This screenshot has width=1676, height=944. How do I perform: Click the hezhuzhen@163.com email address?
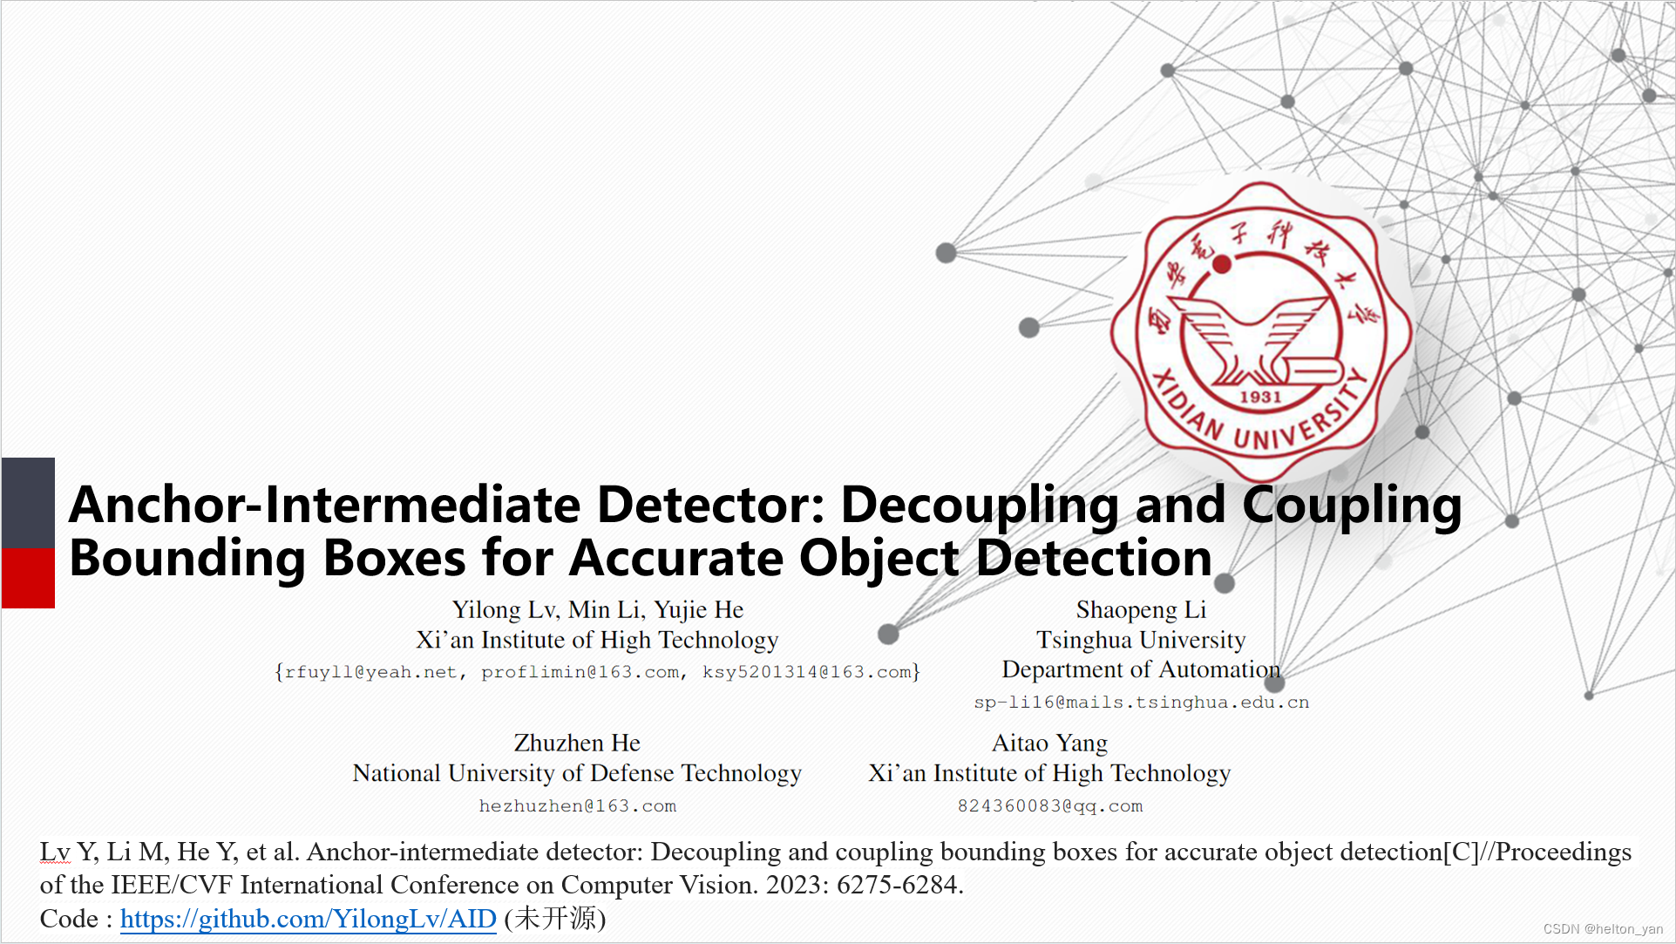click(578, 805)
